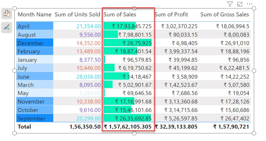Click profit value ₹ 90,033.15

click(183, 35)
